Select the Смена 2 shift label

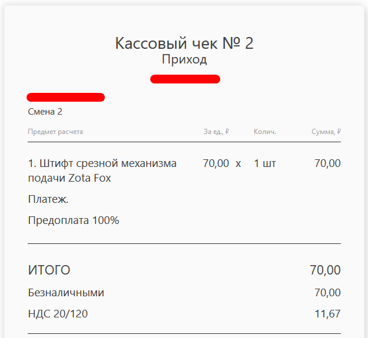point(45,112)
